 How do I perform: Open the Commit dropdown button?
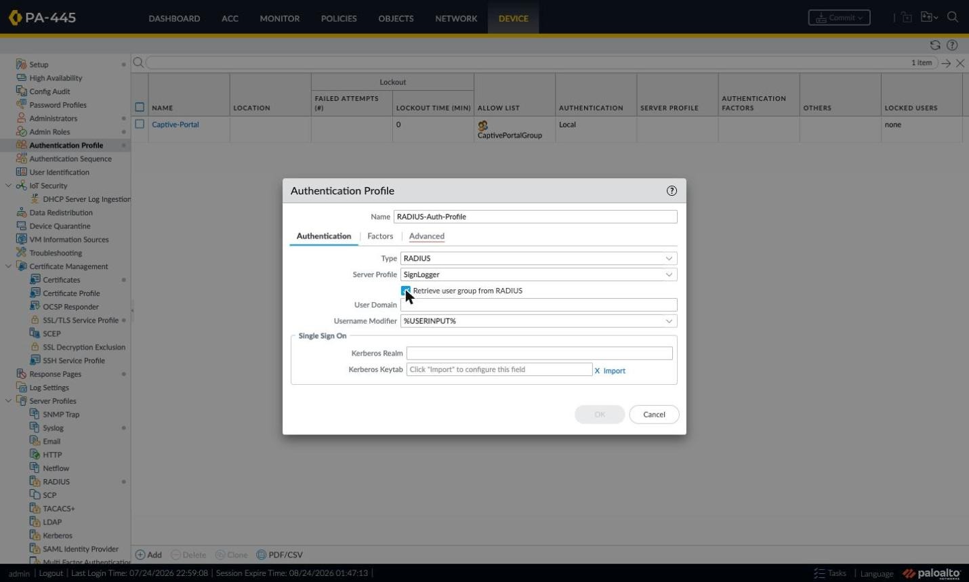839,18
